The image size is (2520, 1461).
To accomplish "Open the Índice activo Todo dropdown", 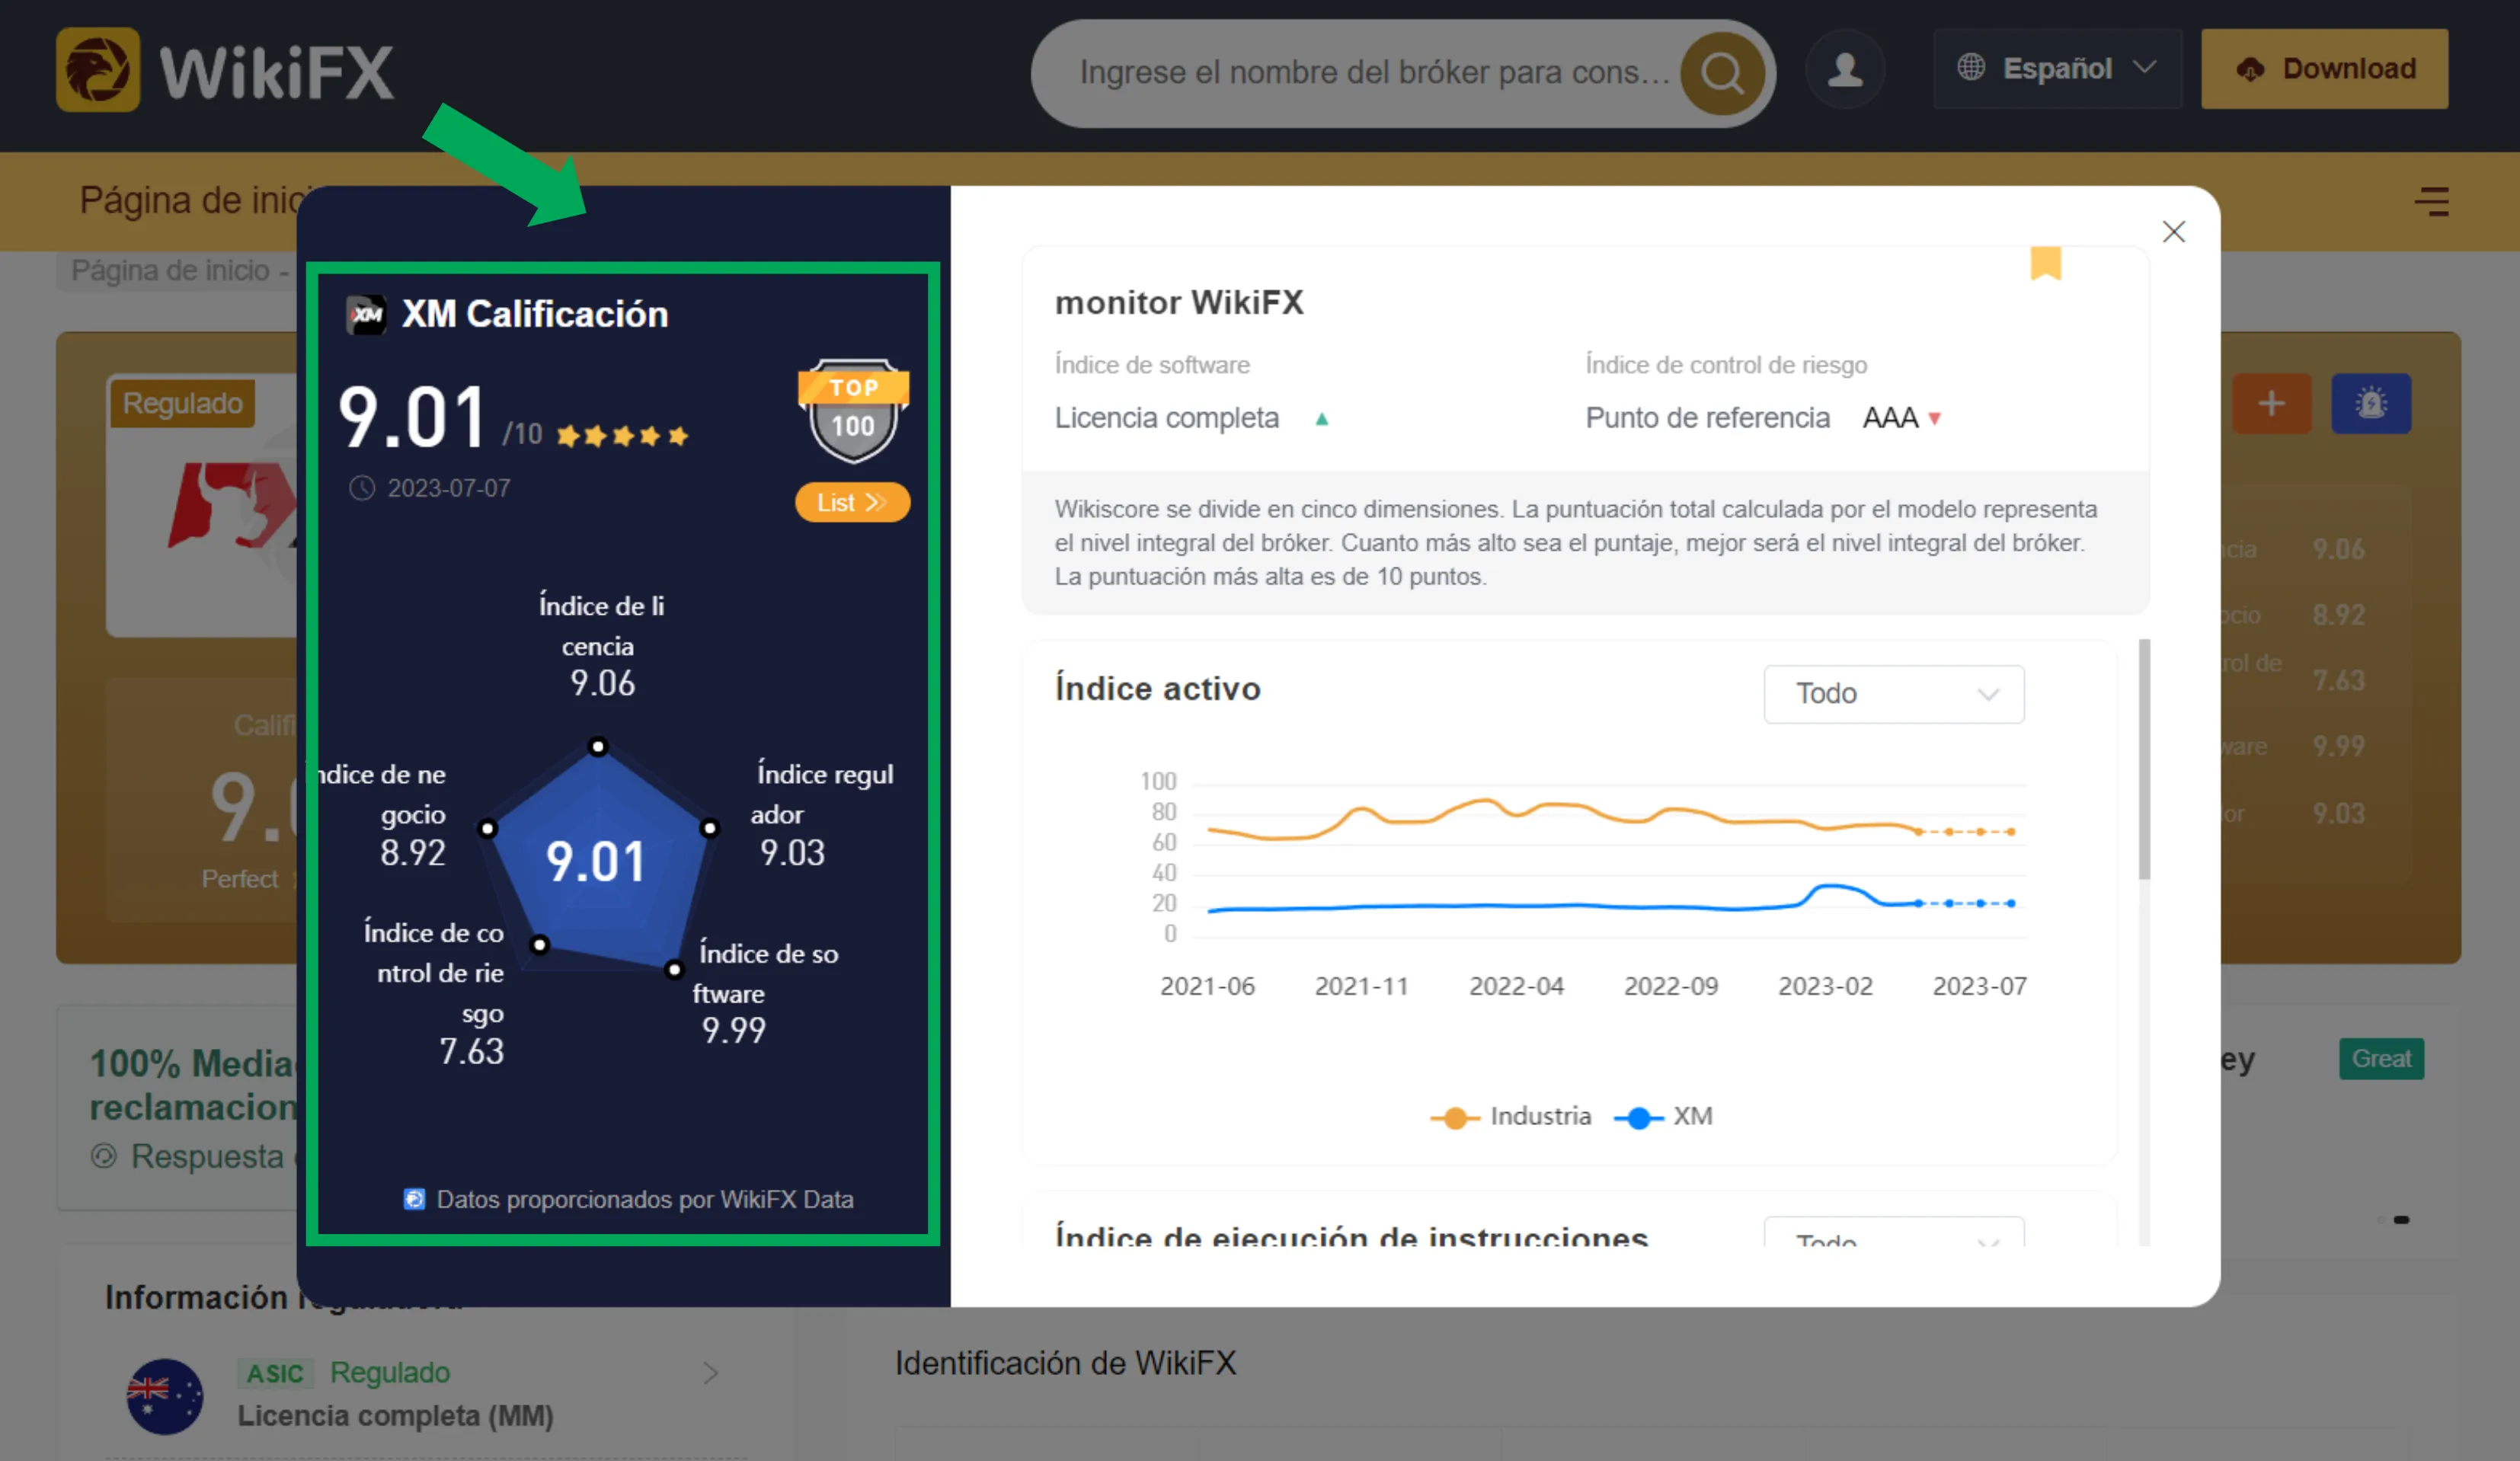I will click(1894, 693).
